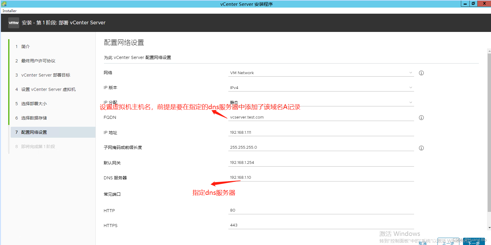491x245 pixels.
Task: Minimize the vCenter Server installer window
Action: 465,3
